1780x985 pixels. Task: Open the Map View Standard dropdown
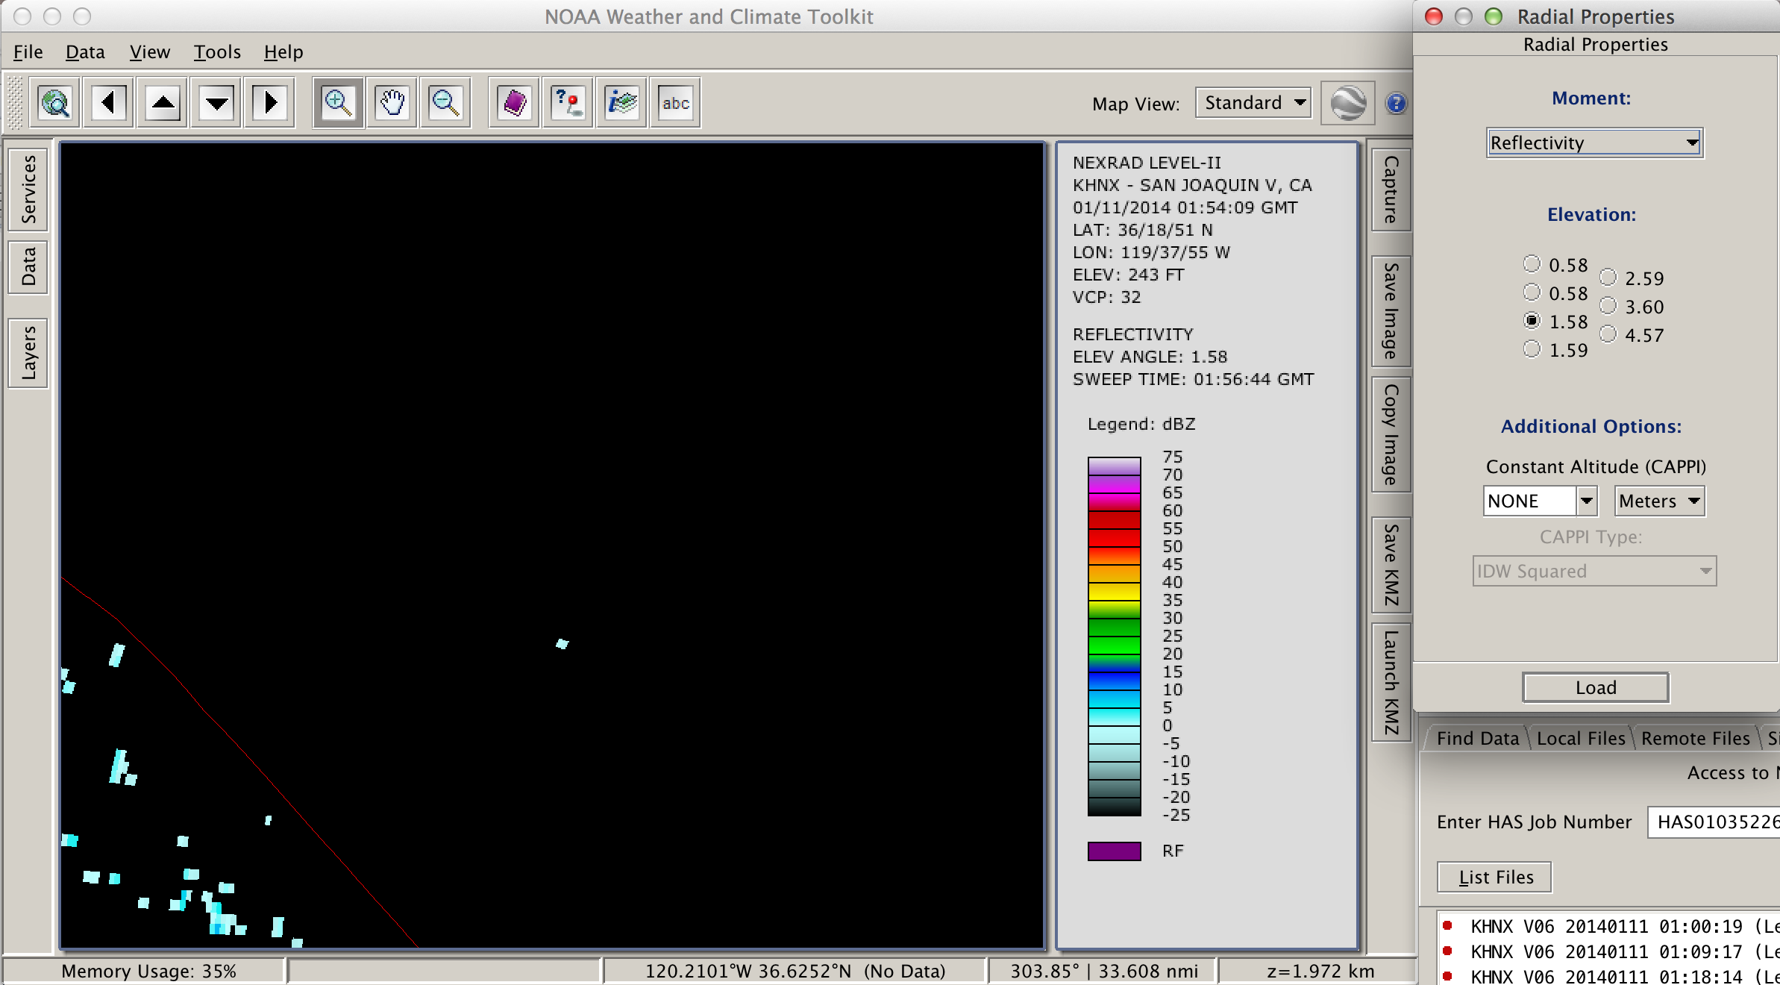[1254, 102]
